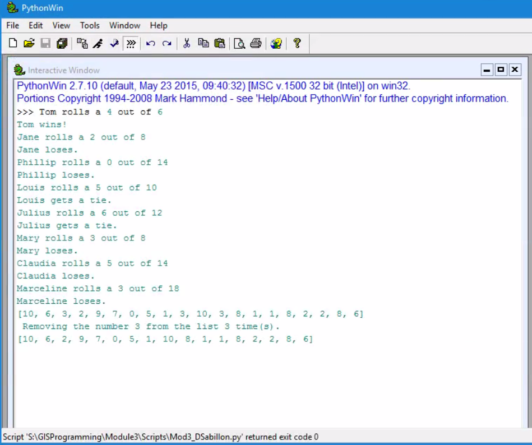Click the final list after removal
The height and width of the screenshot is (445, 532).
[165, 339]
